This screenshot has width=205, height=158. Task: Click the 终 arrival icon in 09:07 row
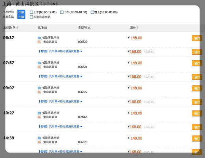click(39, 92)
